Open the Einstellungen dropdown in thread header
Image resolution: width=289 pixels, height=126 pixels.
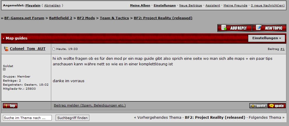(267, 38)
